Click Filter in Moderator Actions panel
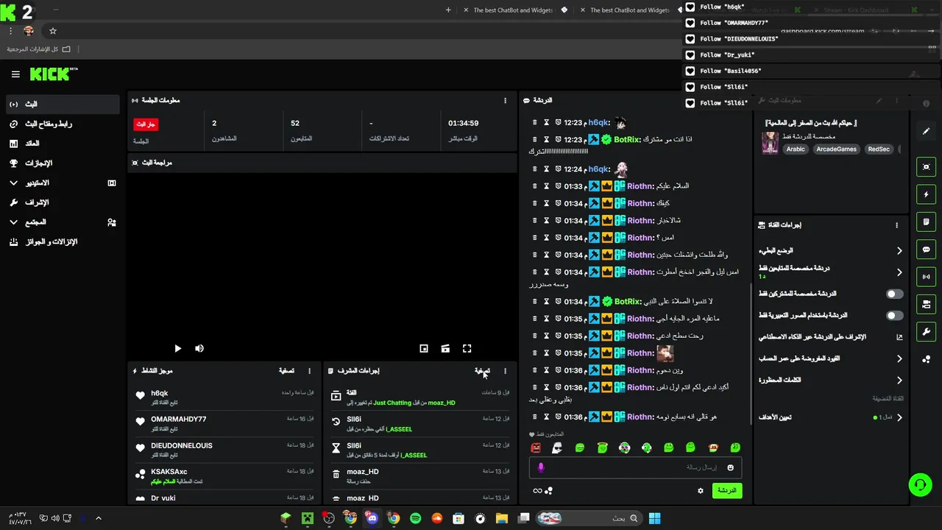942x530 pixels. click(x=483, y=371)
